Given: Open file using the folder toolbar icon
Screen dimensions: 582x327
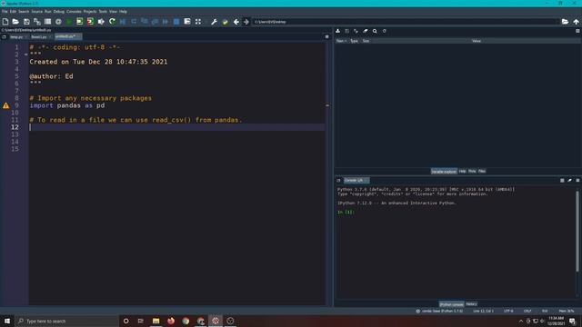Looking at the screenshot, I should coord(15,22).
